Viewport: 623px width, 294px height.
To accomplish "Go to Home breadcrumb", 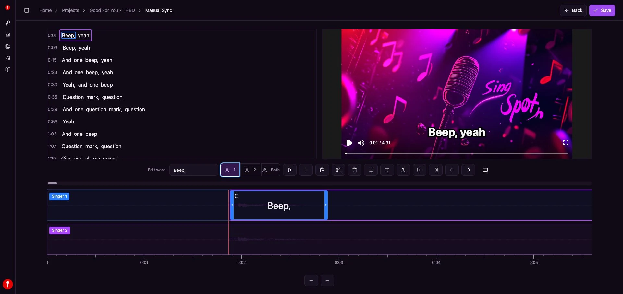I will point(45,10).
